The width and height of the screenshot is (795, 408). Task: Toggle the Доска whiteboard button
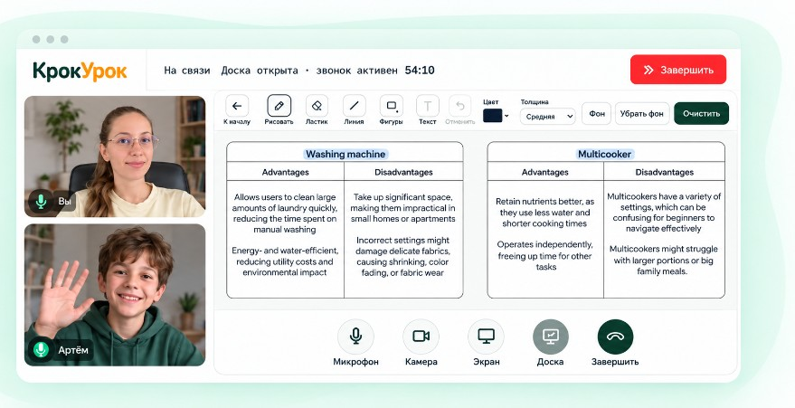click(x=551, y=337)
